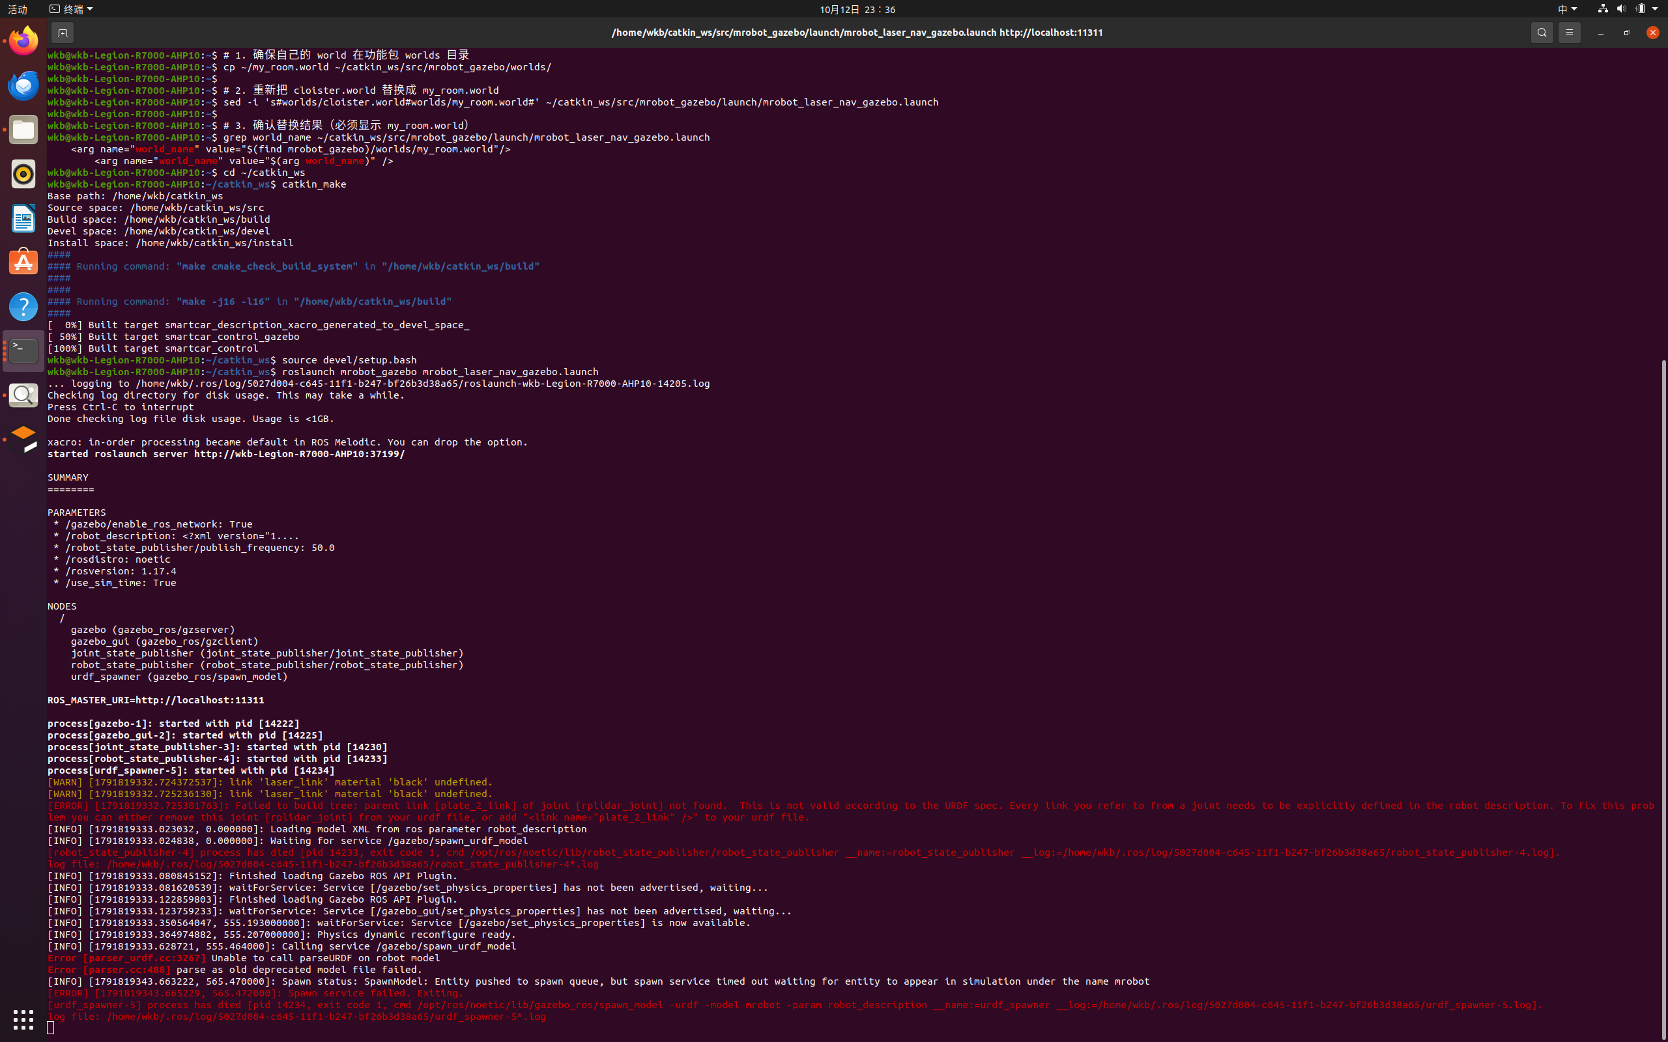Expand the 终端 app menu dropdown
This screenshot has width=1668, height=1042.
[x=71, y=9]
